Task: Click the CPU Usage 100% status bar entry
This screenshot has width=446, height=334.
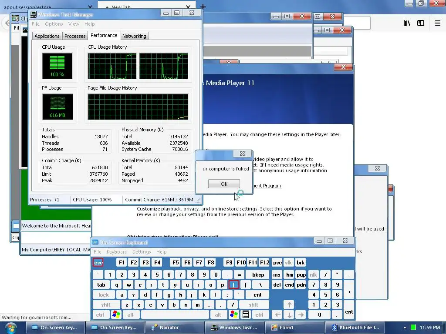Action: point(92,200)
